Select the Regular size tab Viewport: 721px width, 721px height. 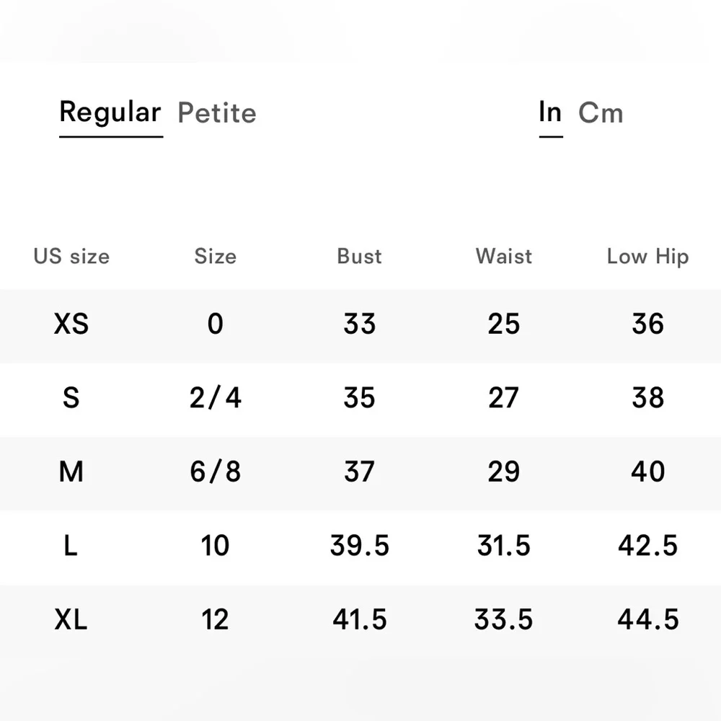(x=110, y=112)
